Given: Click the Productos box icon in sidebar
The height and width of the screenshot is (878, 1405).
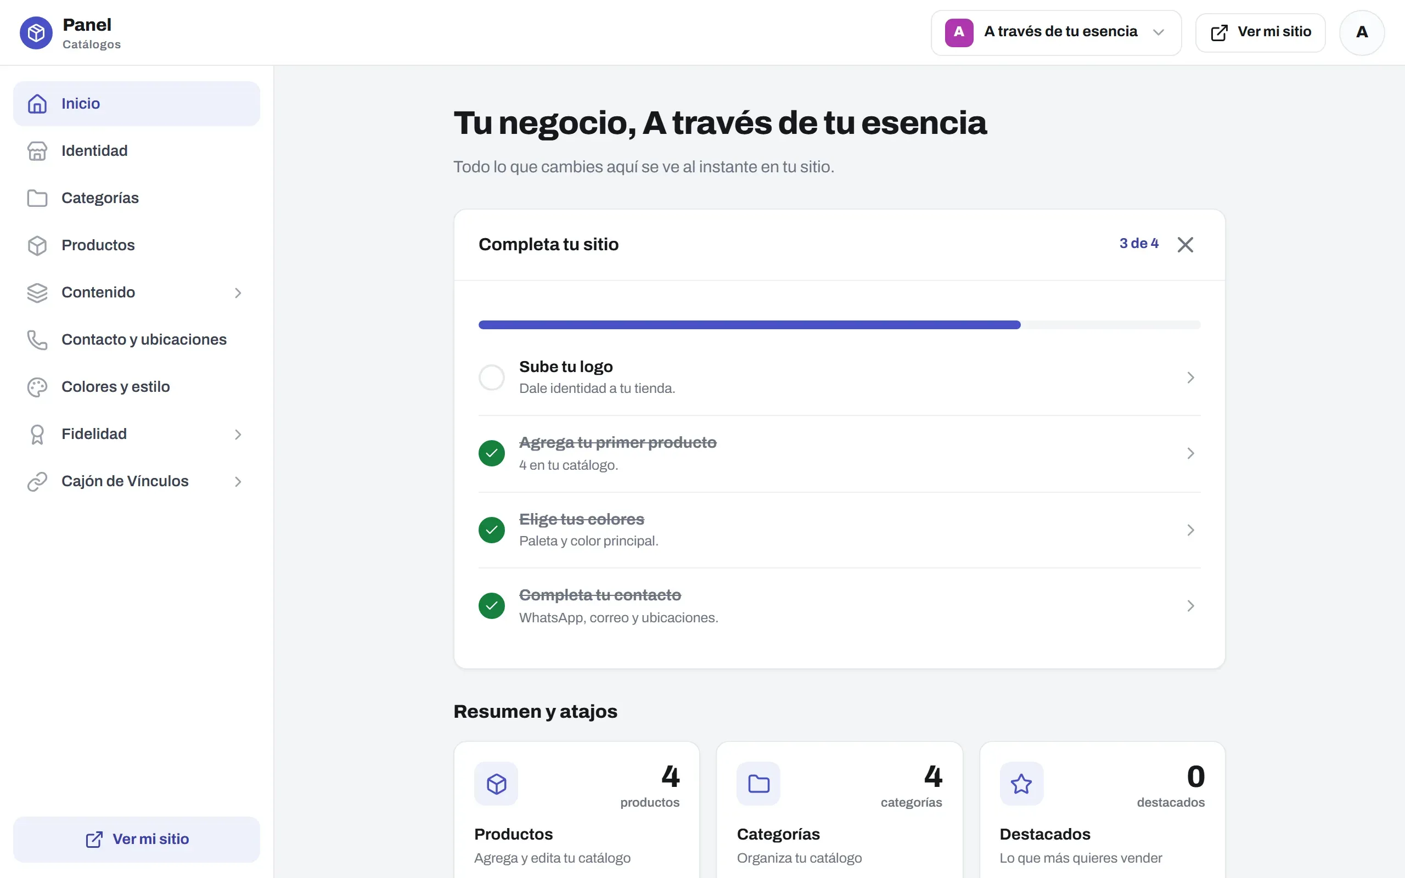Looking at the screenshot, I should click(37, 246).
